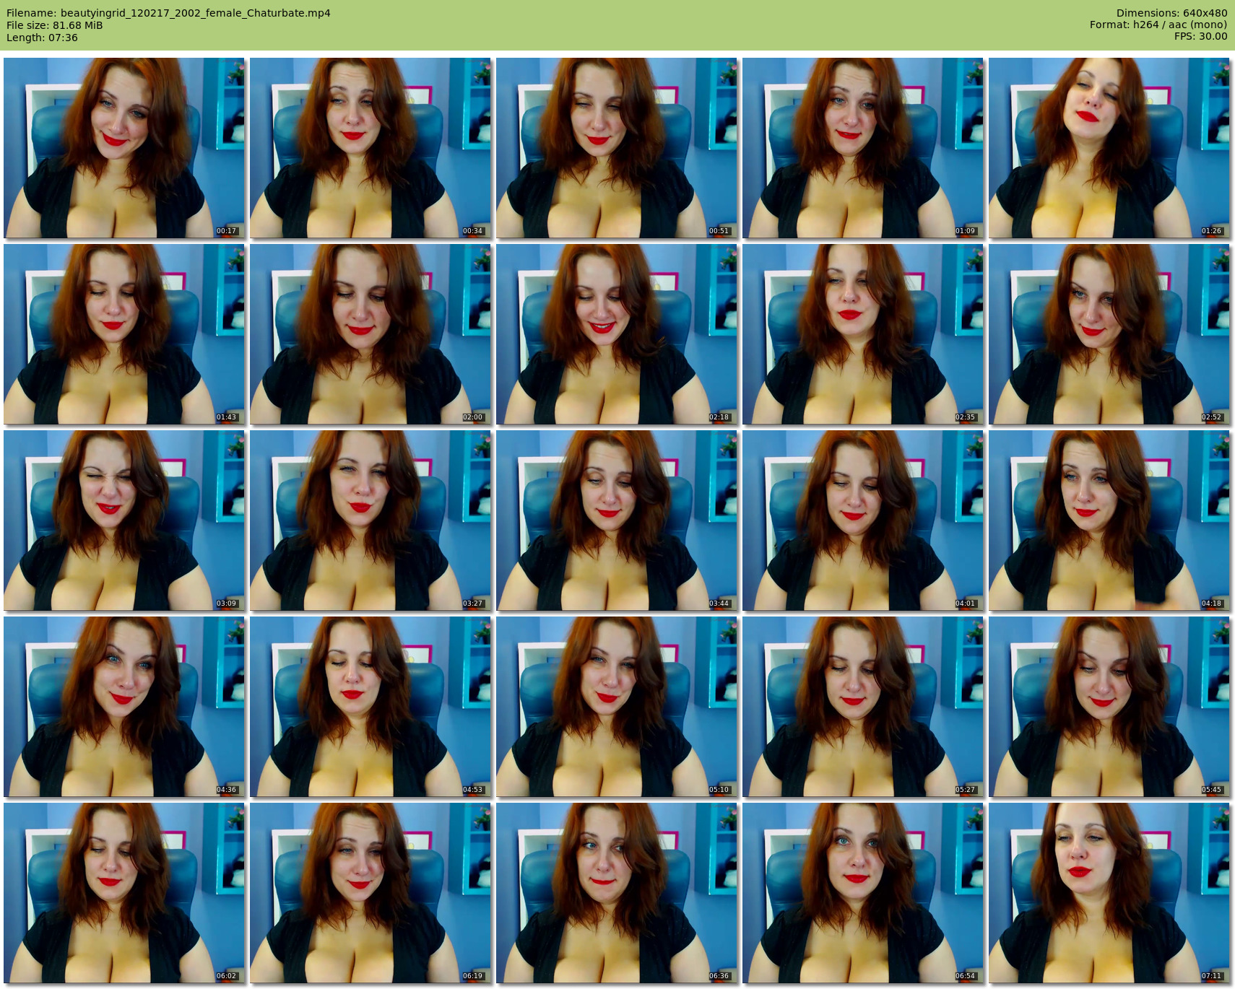
Task: Select the thumbnail stamped 04:53
Action: pos(370,707)
